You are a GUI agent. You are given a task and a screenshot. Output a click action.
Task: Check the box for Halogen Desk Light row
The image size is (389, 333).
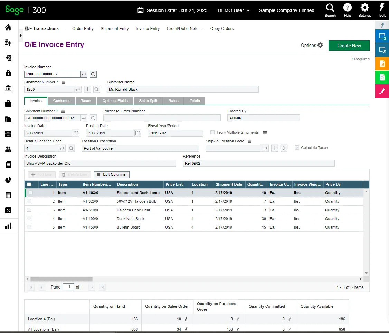point(29,210)
